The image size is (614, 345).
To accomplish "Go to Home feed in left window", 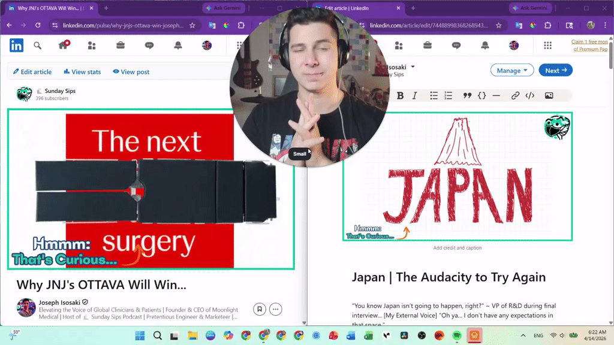I will tap(64, 46).
